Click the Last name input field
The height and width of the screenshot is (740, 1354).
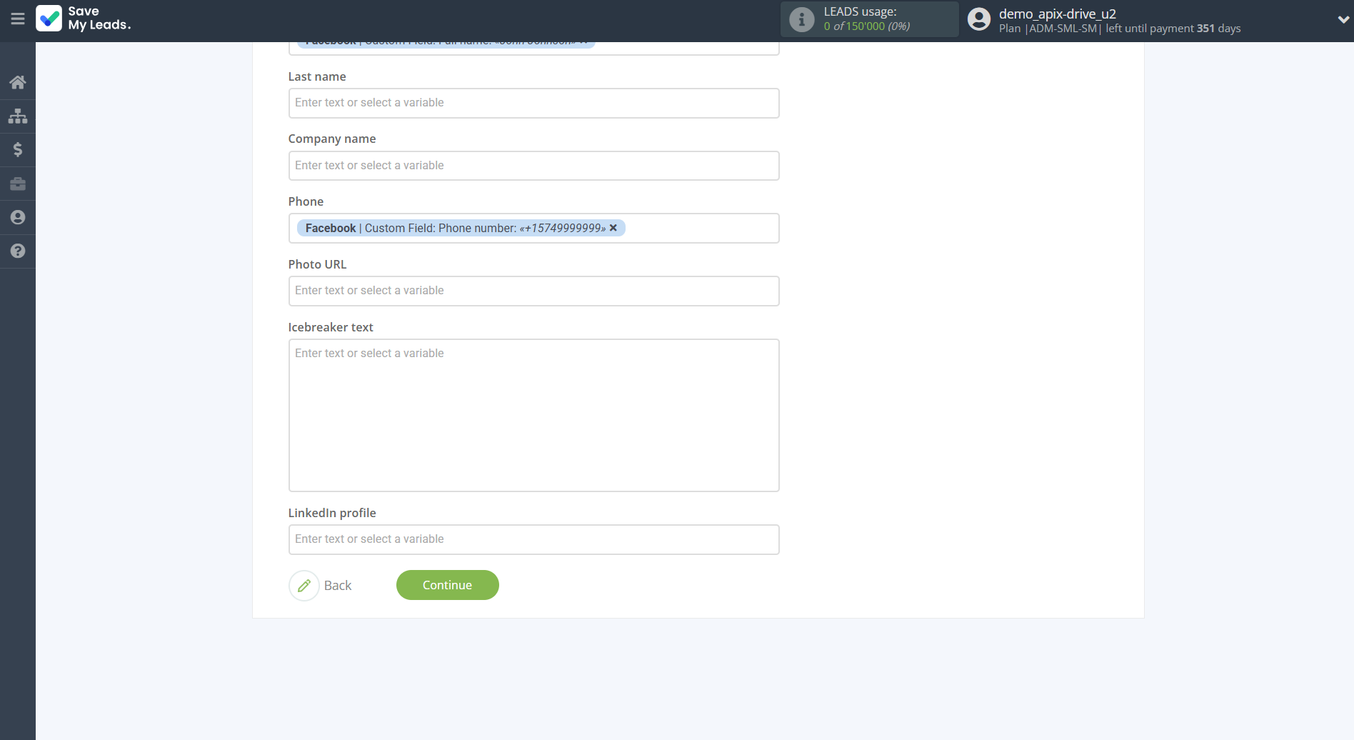pyautogui.click(x=533, y=103)
